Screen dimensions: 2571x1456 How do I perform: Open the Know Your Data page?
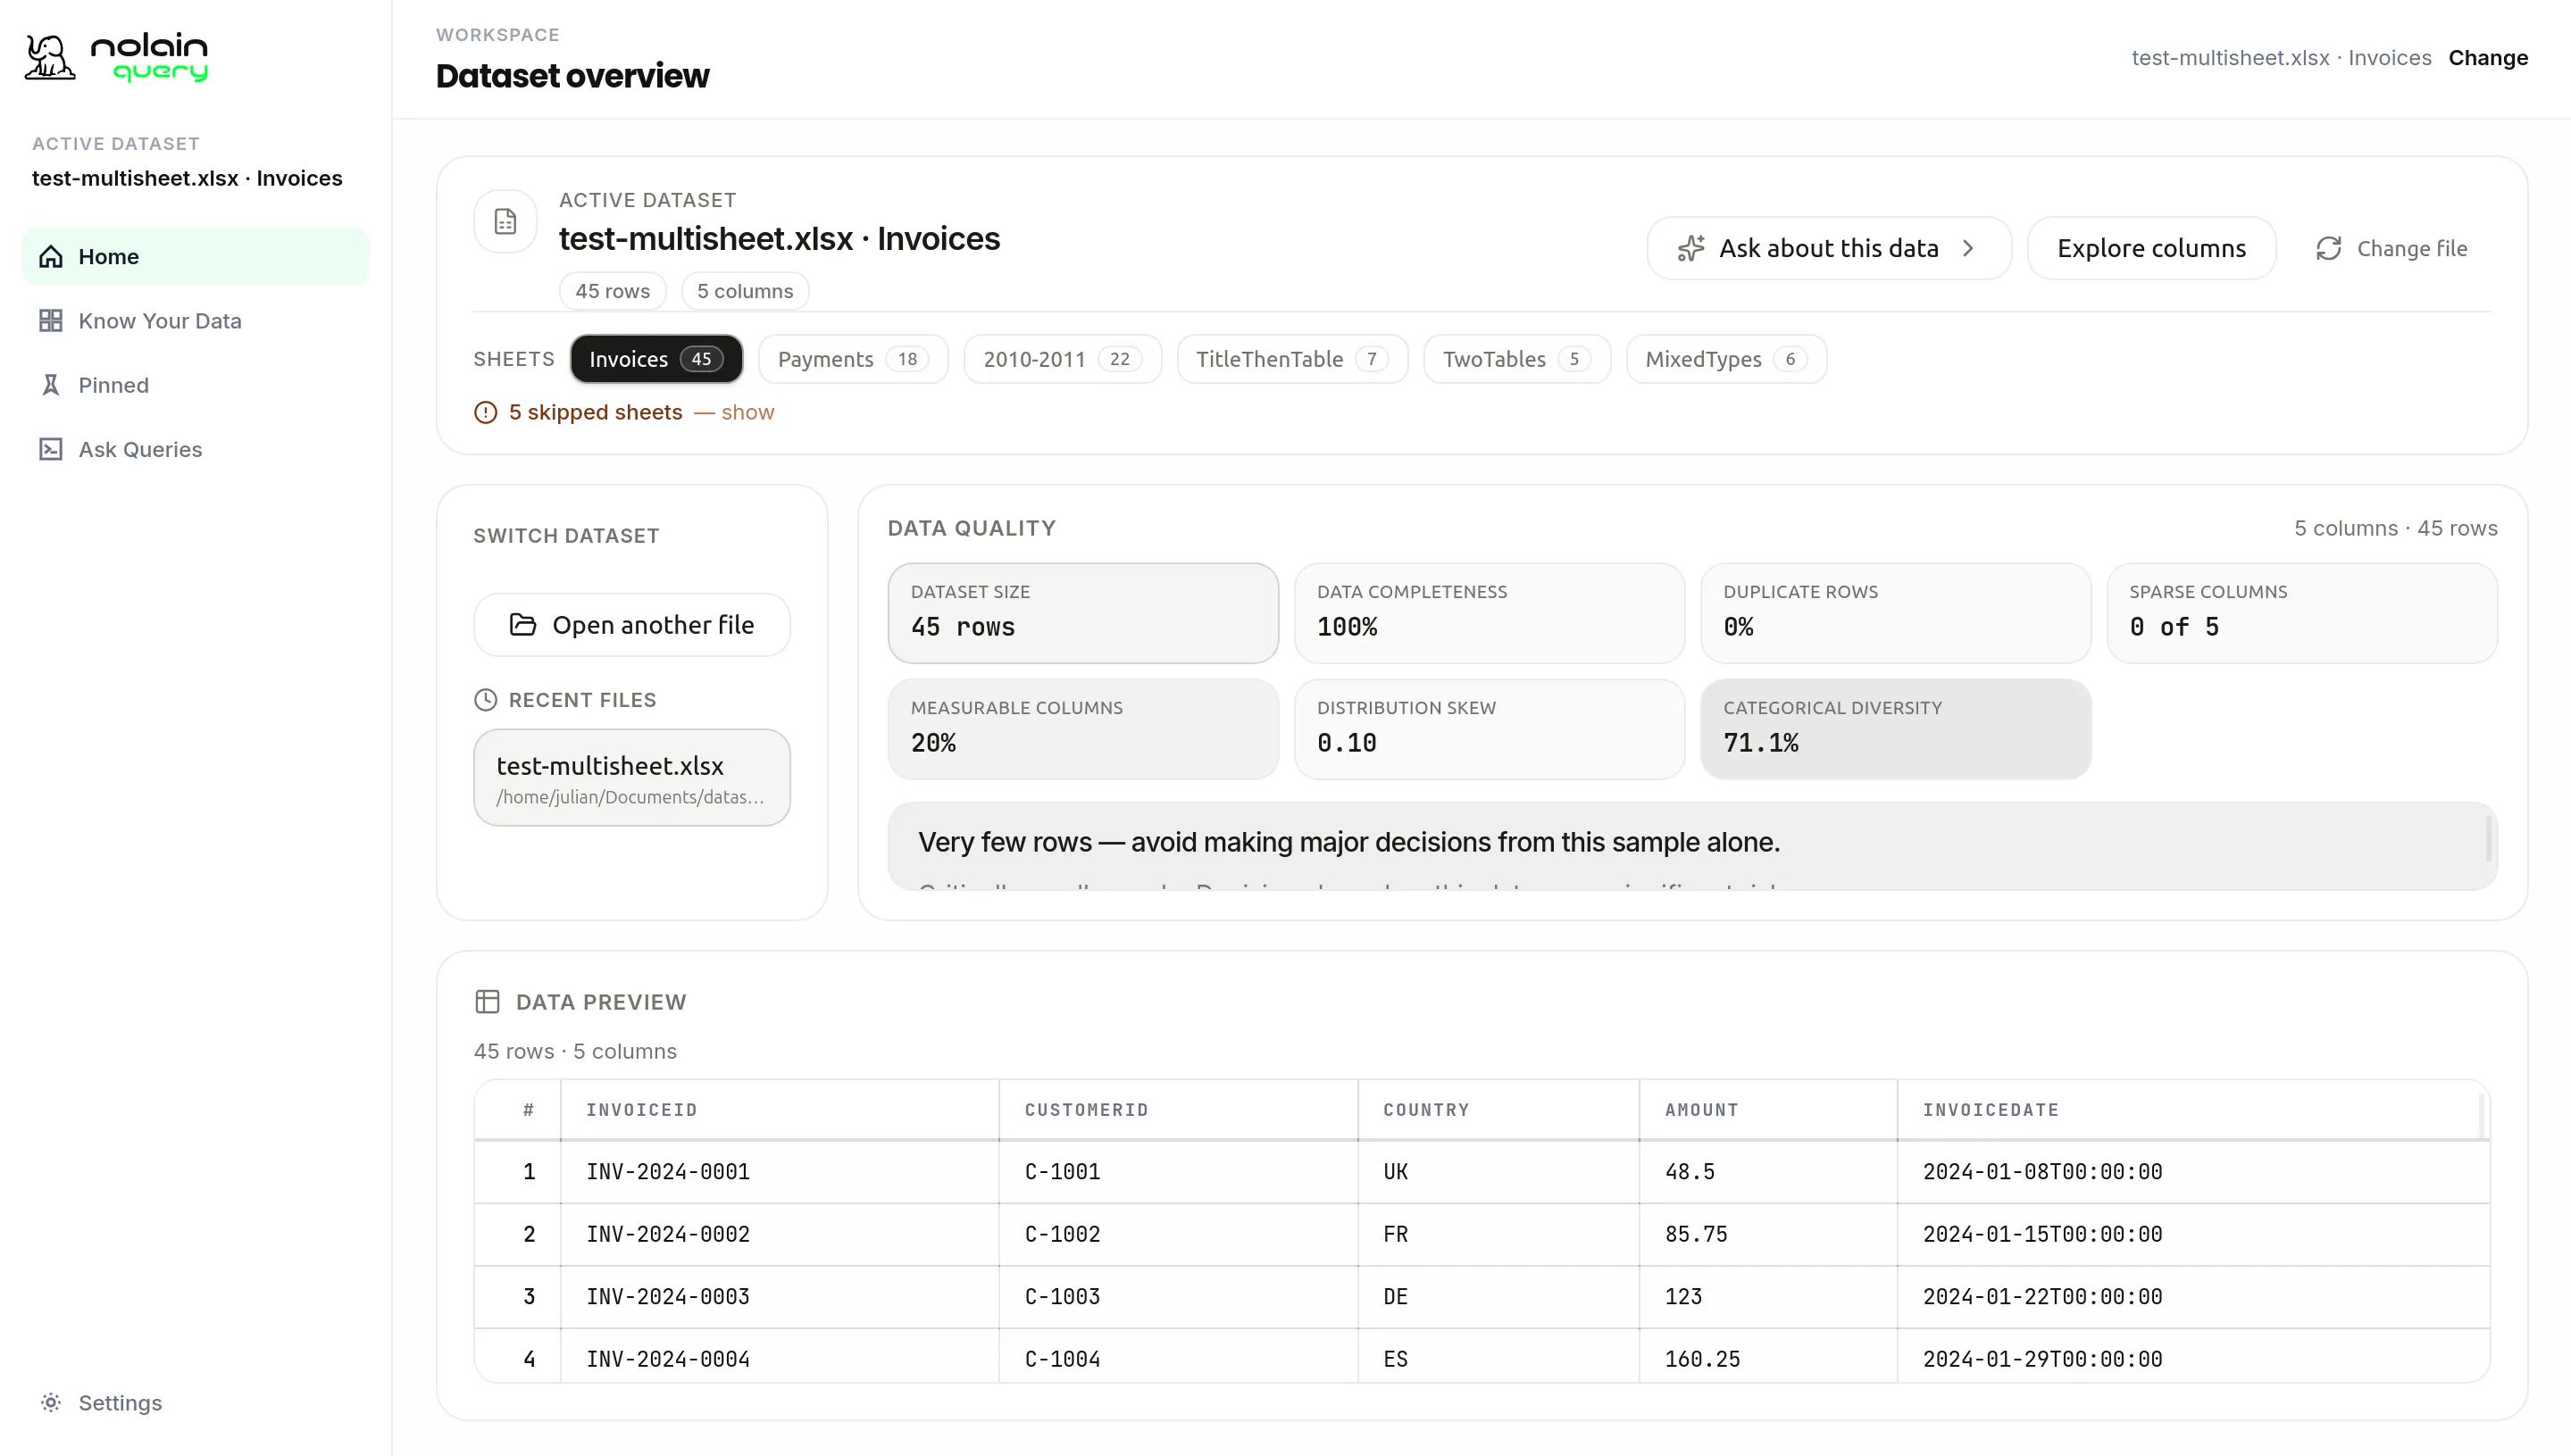click(x=195, y=321)
